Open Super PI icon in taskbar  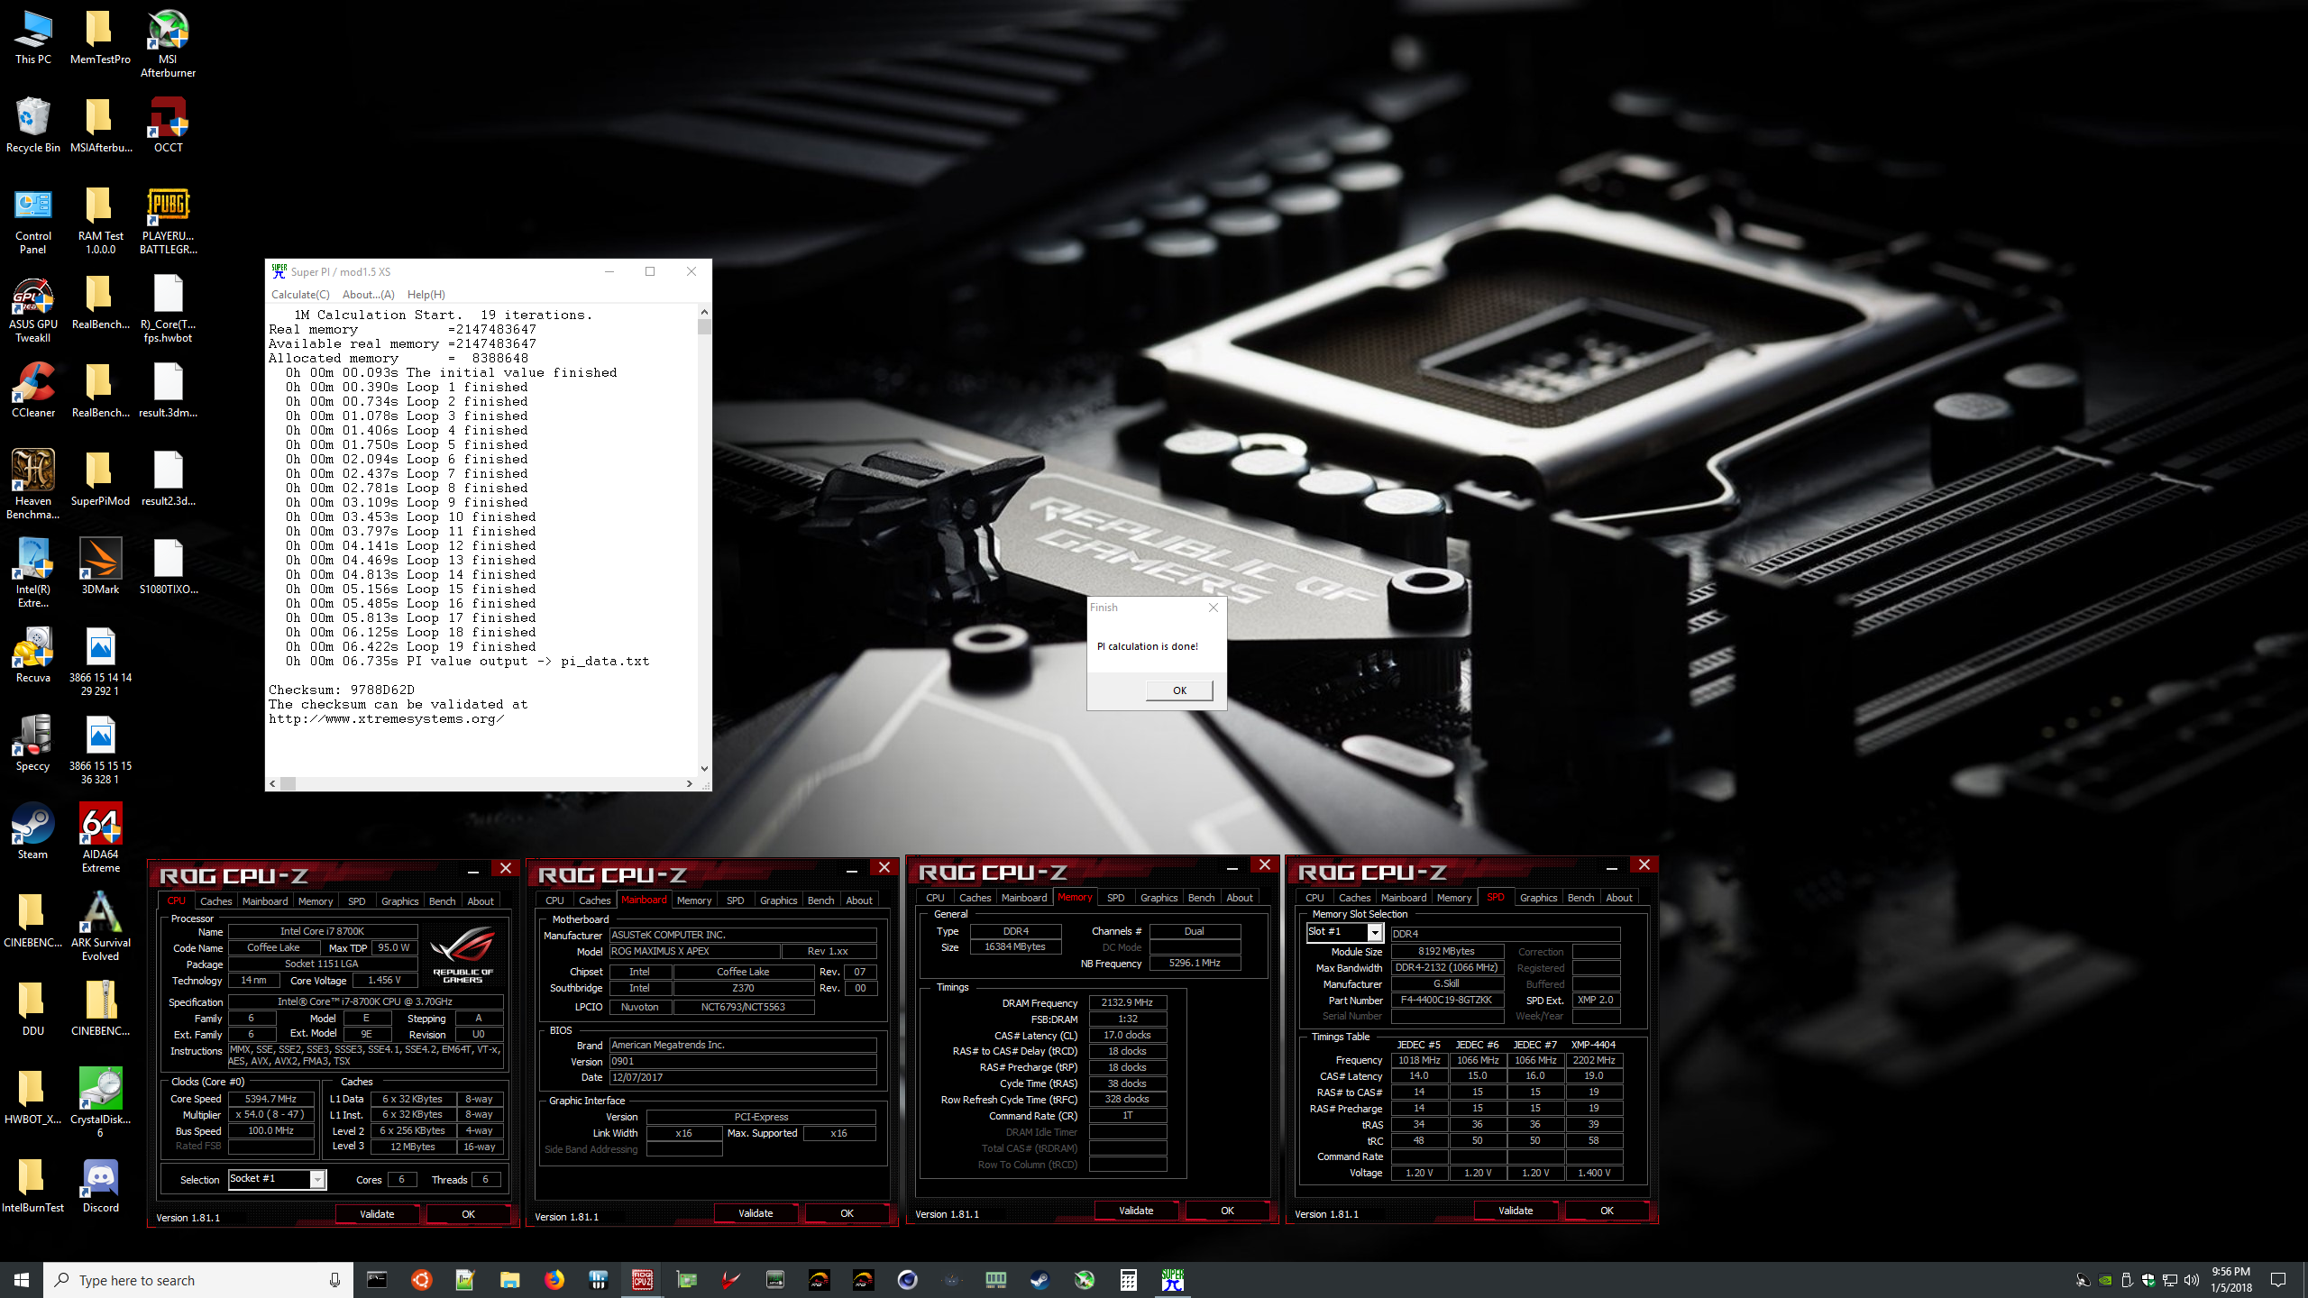(x=1172, y=1279)
